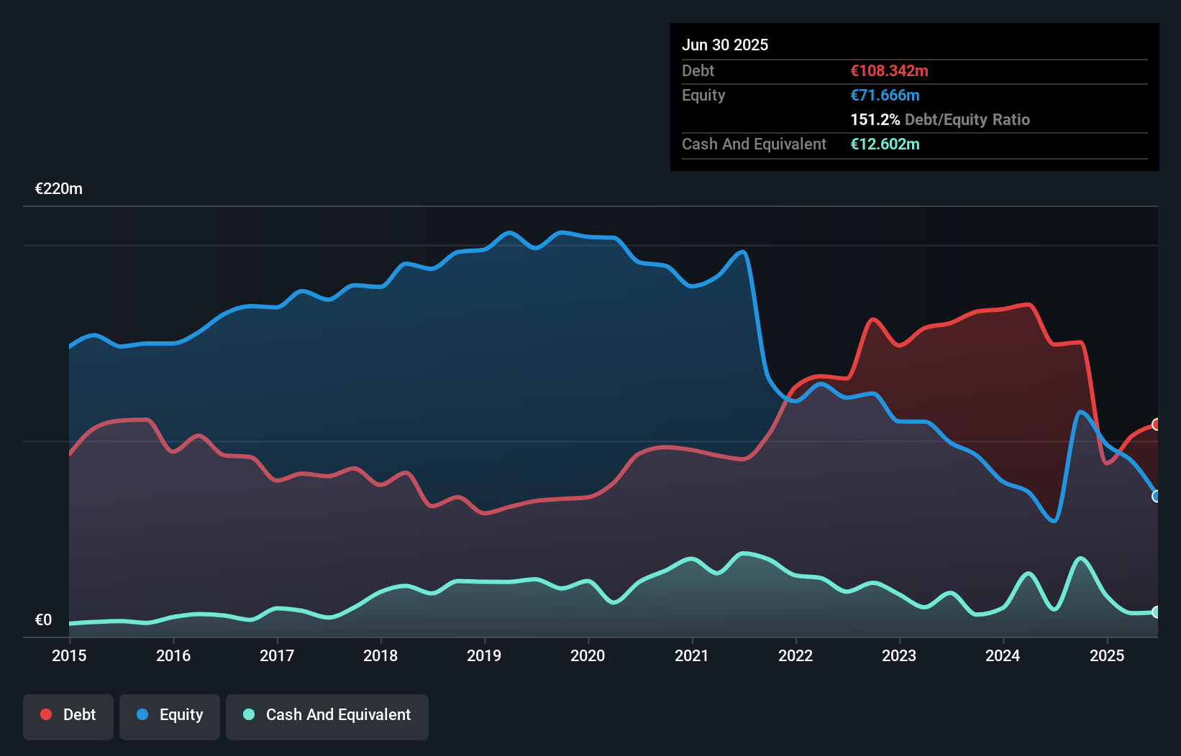Click the €220m axis label
The width and height of the screenshot is (1181, 756).
[x=58, y=188]
